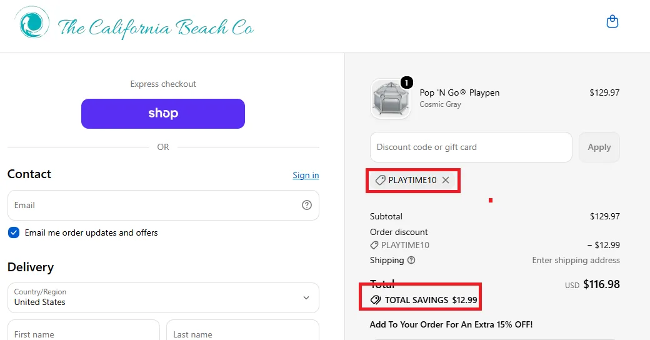Screen dimensions: 650x340
Task: Click the Pop 'N Go® Playpen product name
Action: (459, 93)
